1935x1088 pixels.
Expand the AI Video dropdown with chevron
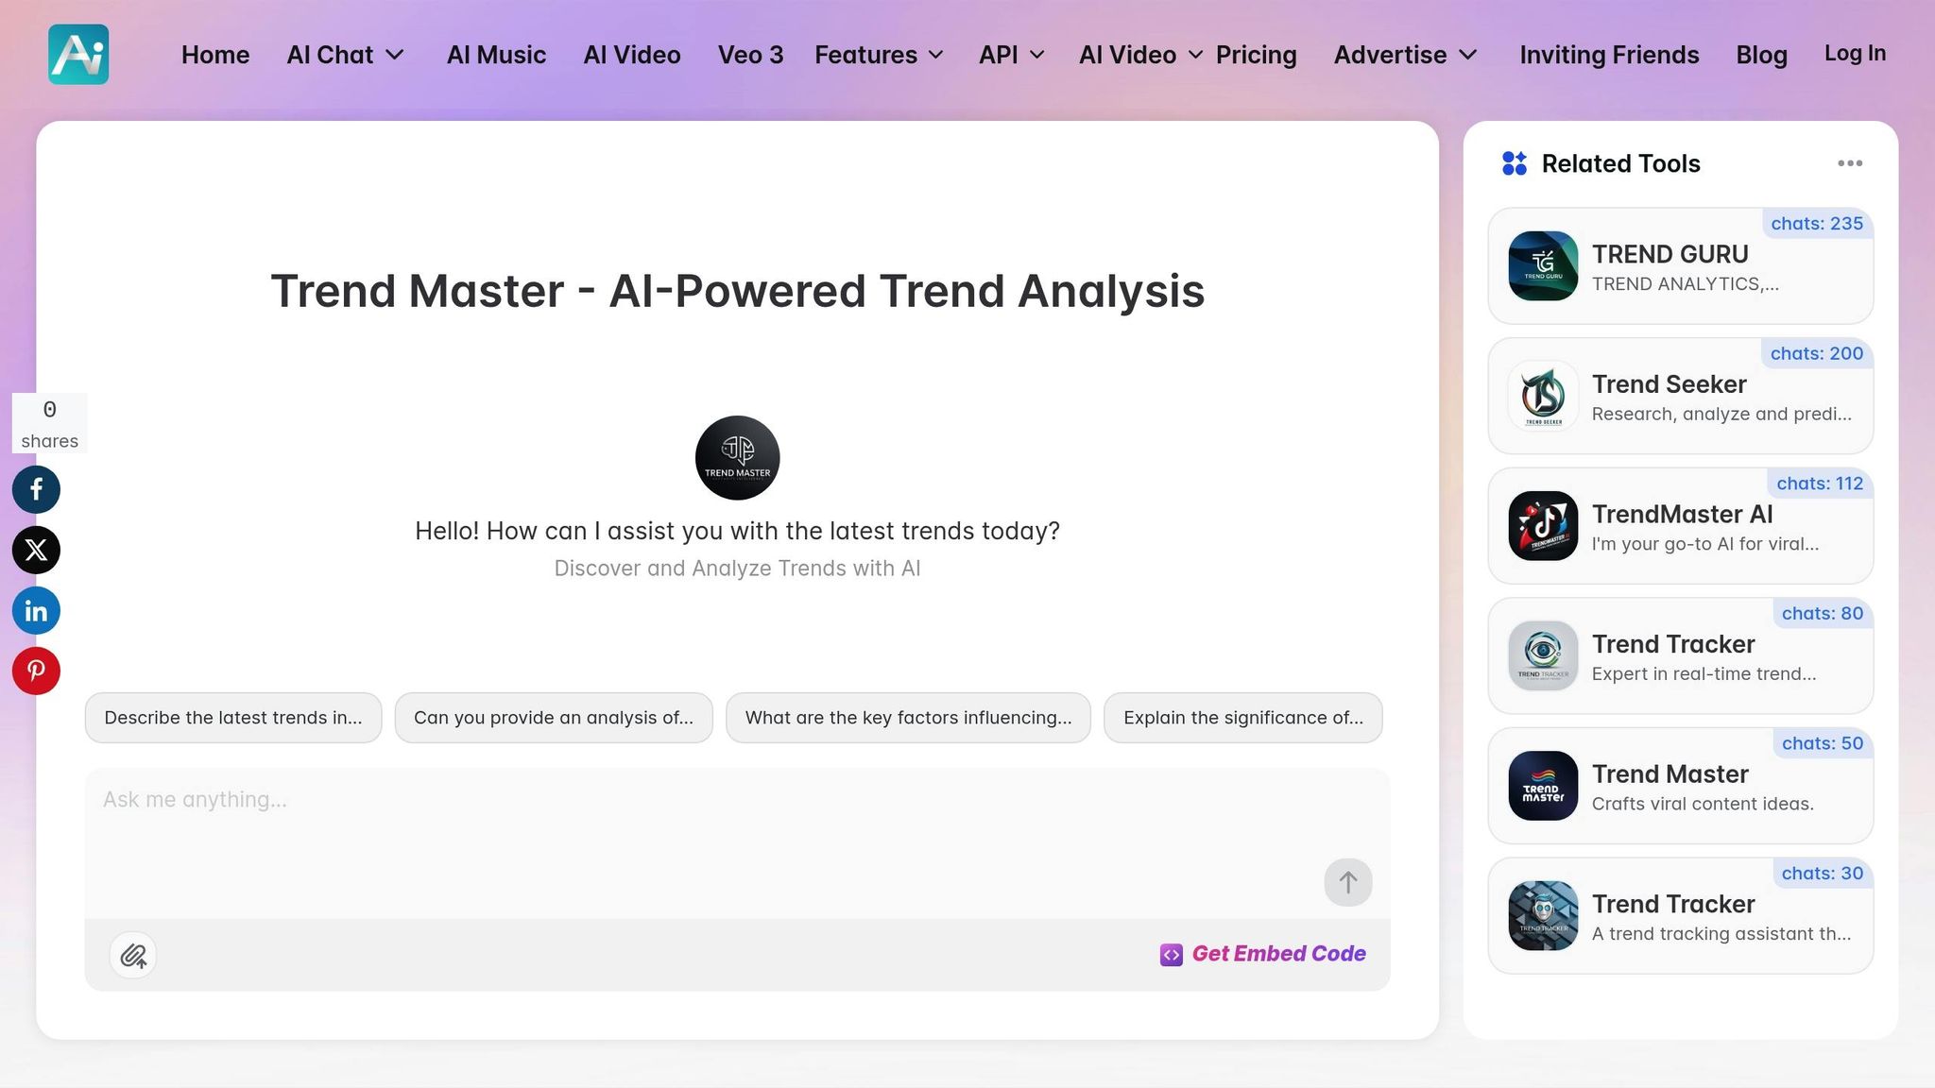click(x=1141, y=55)
